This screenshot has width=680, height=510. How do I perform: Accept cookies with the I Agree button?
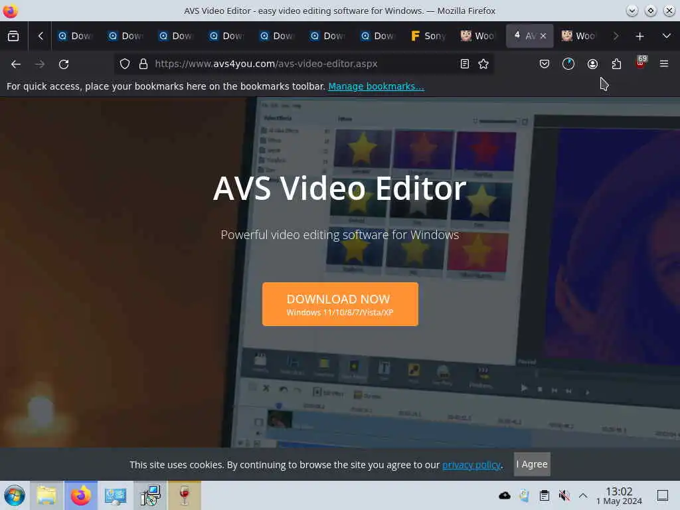point(532,464)
